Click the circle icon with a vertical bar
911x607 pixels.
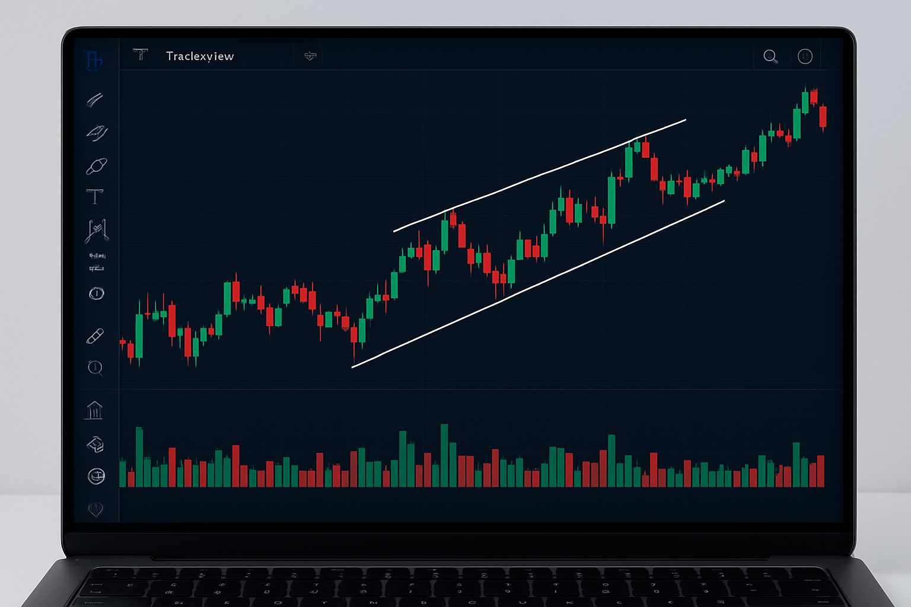tap(96, 293)
